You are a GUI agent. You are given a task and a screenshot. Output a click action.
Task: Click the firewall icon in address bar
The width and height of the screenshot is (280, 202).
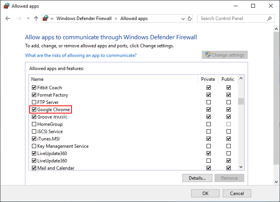point(45,18)
